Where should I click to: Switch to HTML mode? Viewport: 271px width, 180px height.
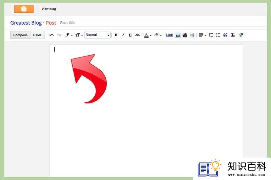(37, 35)
